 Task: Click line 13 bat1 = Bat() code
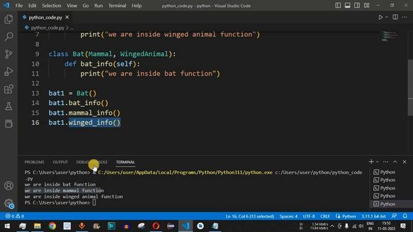[72, 93]
